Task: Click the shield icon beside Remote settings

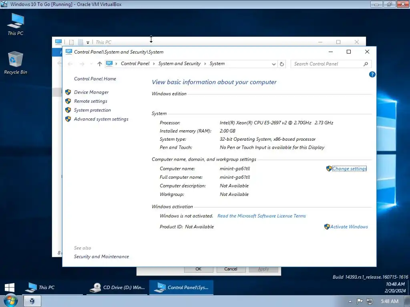Action: point(68,101)
